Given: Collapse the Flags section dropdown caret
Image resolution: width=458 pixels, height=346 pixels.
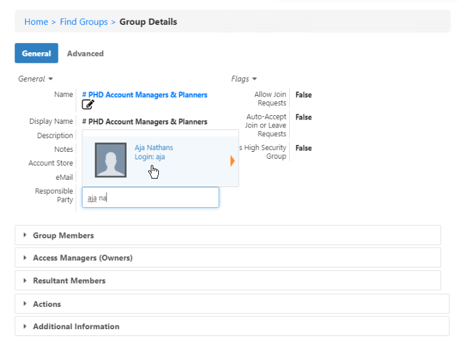Looking at the screenshot, I should [x=254, y=79].
